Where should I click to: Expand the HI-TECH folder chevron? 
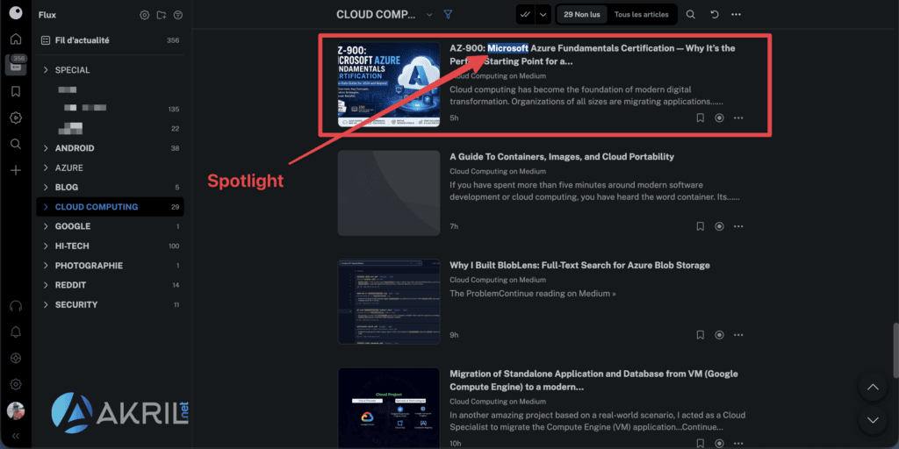point(46,246)
